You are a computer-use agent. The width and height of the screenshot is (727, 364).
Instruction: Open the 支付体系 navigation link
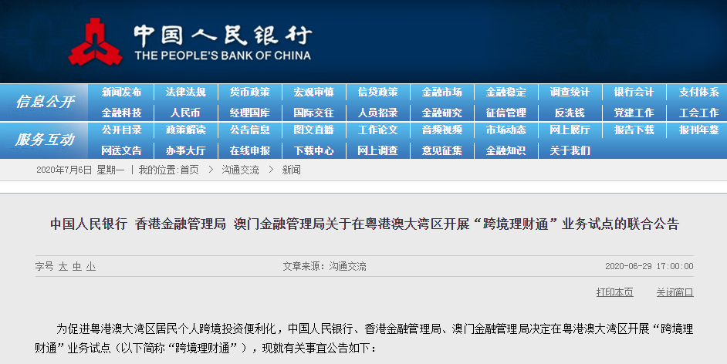pyautogui.click(x=698, y=93)
